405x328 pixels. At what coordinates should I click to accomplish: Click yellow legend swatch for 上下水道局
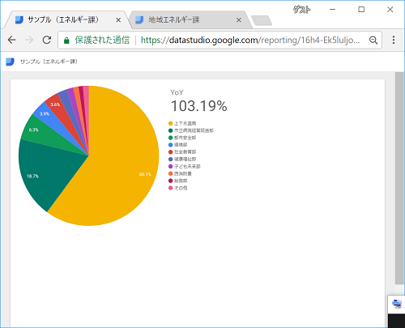(x=170, y=123)
